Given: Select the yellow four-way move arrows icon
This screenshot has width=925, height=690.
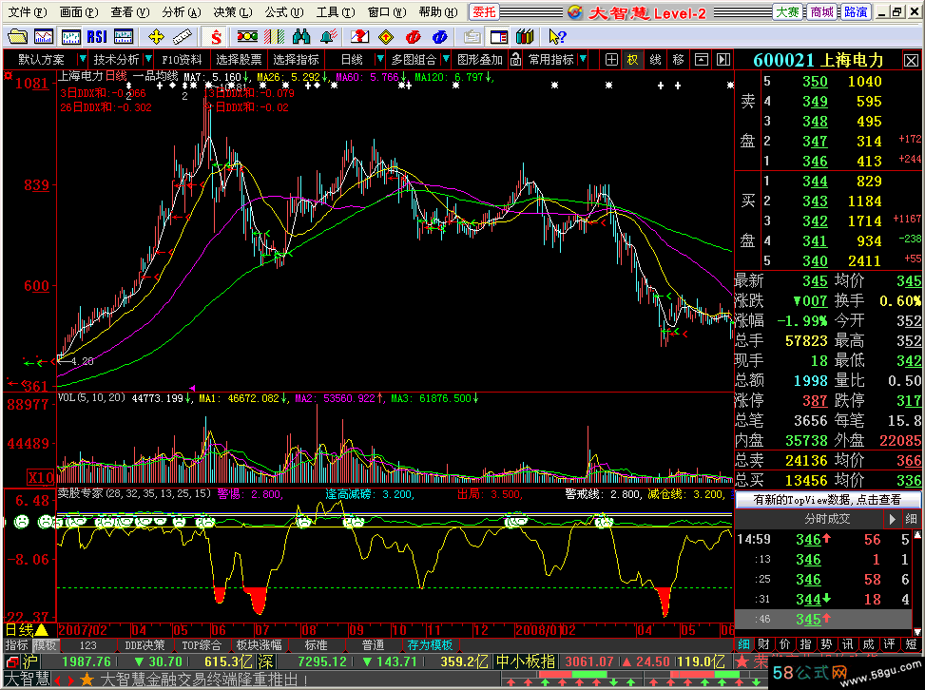Looking at the screenshot, I should (x=156, y=37).
